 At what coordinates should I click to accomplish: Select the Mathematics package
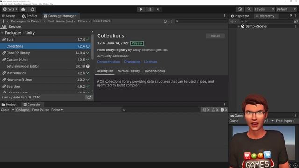[45, 73]
